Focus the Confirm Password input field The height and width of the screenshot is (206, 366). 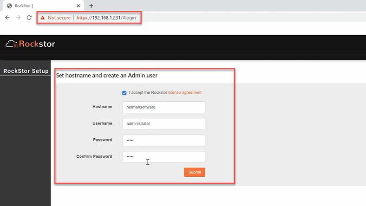click(163, 157)
